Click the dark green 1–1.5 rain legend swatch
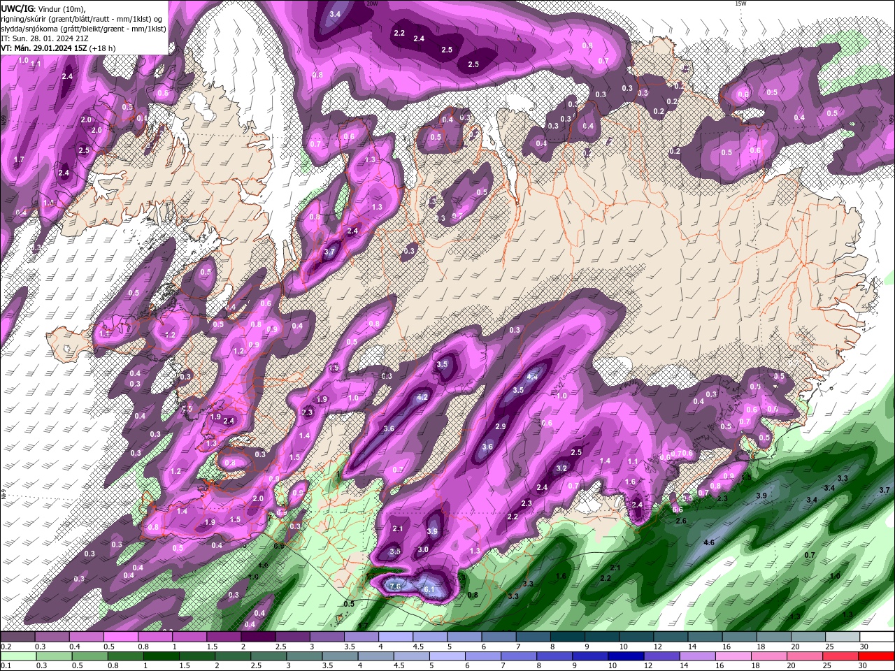Viewport: 895px width, 671px height. tap(161, 656)
